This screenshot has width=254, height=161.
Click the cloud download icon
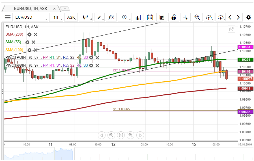(221, 17)
